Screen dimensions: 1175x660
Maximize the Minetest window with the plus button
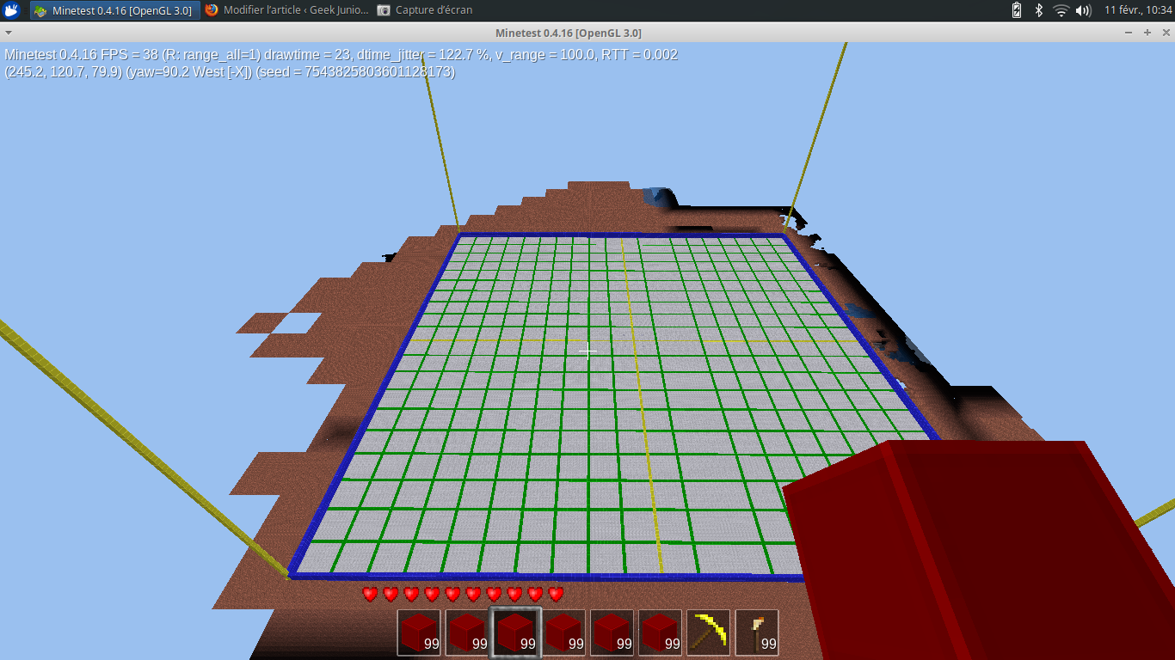tap(1147, 33)
